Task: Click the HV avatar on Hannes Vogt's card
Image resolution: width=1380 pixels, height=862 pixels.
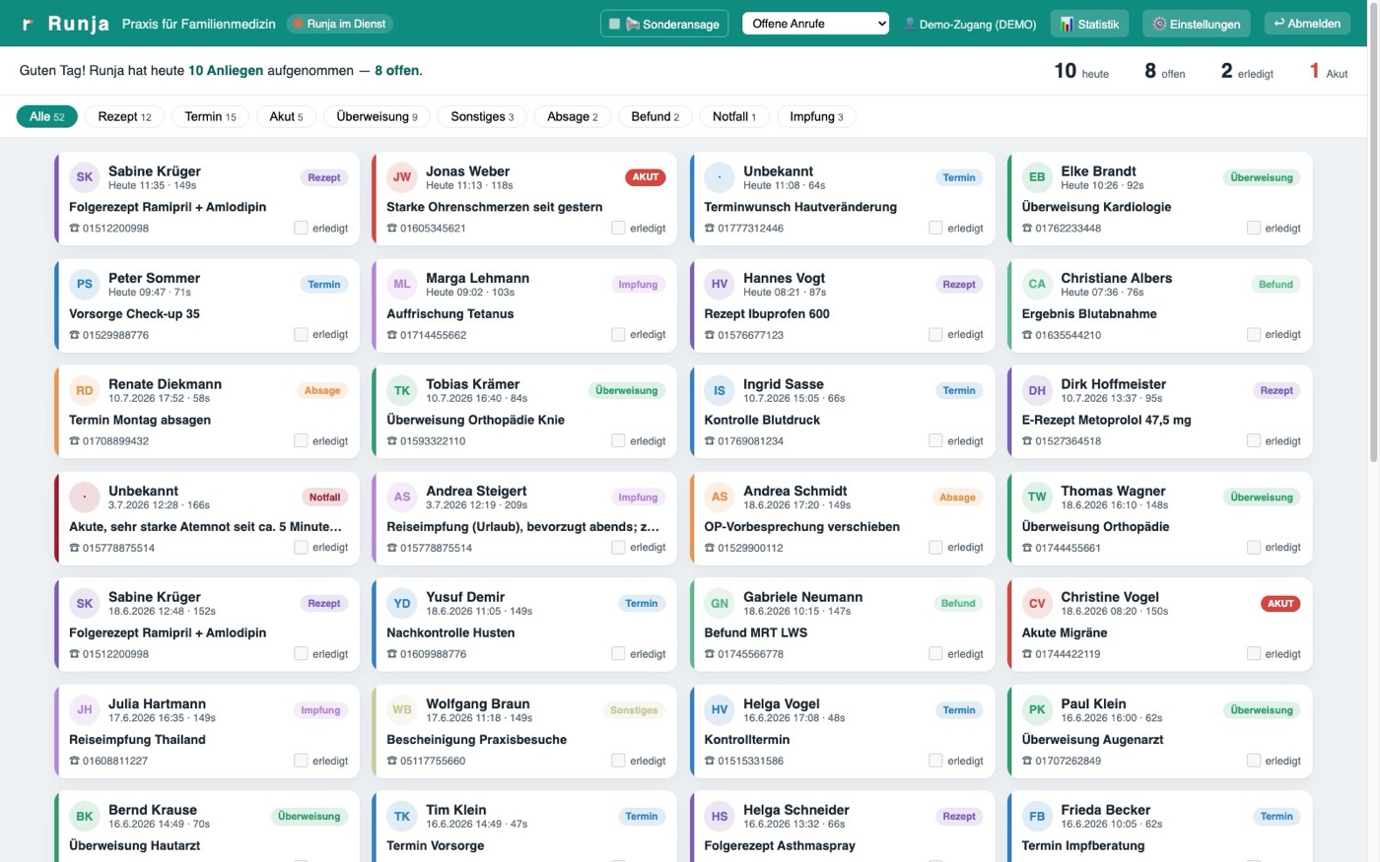Action: [720, 284]
